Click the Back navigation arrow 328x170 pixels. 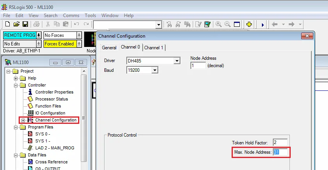(275, 24)
